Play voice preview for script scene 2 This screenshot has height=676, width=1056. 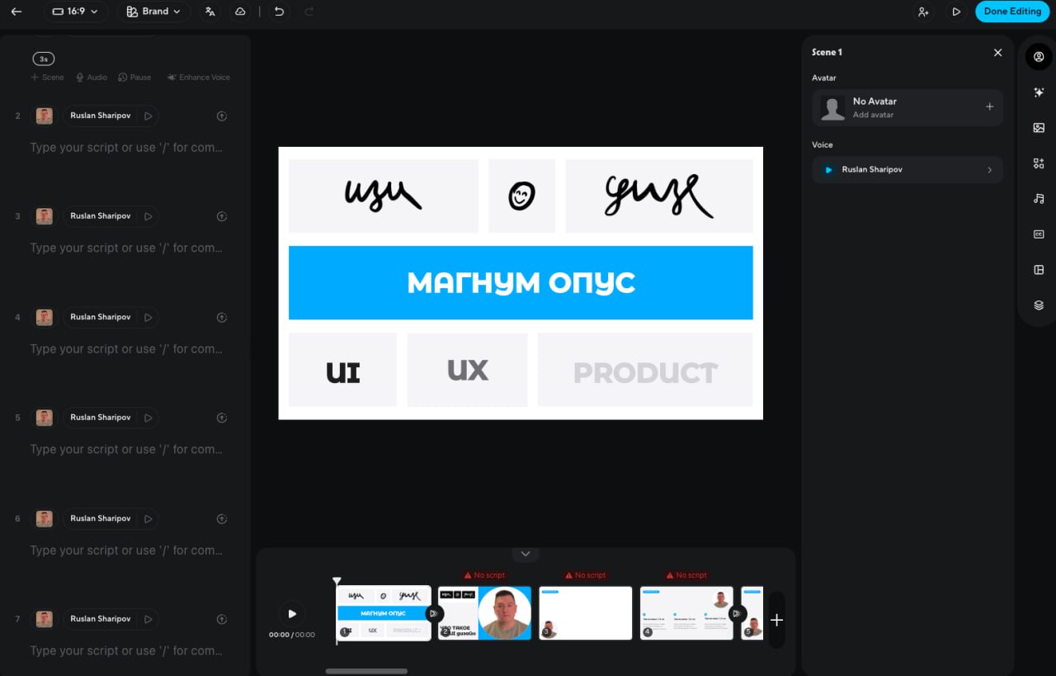[x=148, y=116]
